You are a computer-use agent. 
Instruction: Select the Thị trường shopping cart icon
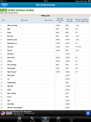pos(45,118)
